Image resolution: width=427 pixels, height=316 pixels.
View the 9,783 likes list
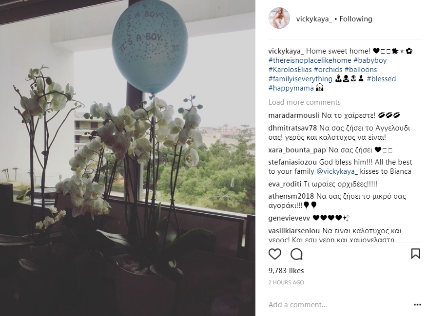286,271
